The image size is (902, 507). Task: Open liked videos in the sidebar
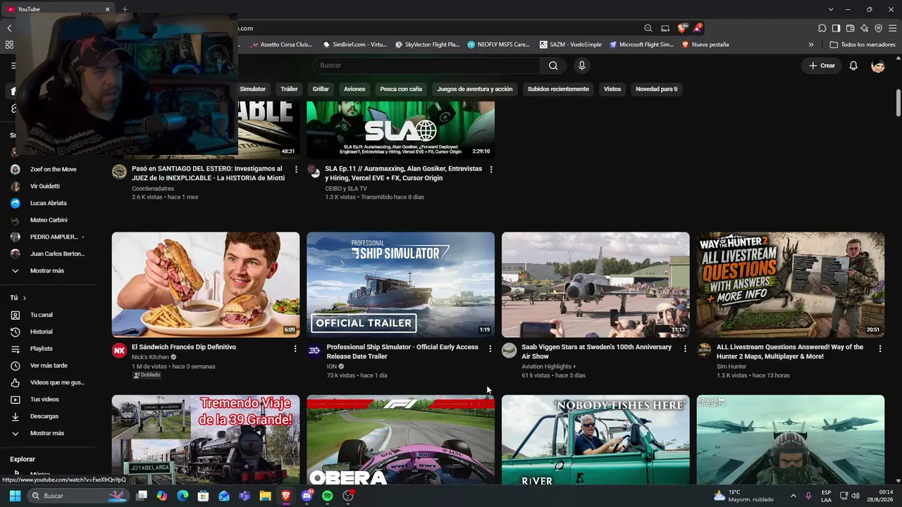tap(57, 382)
